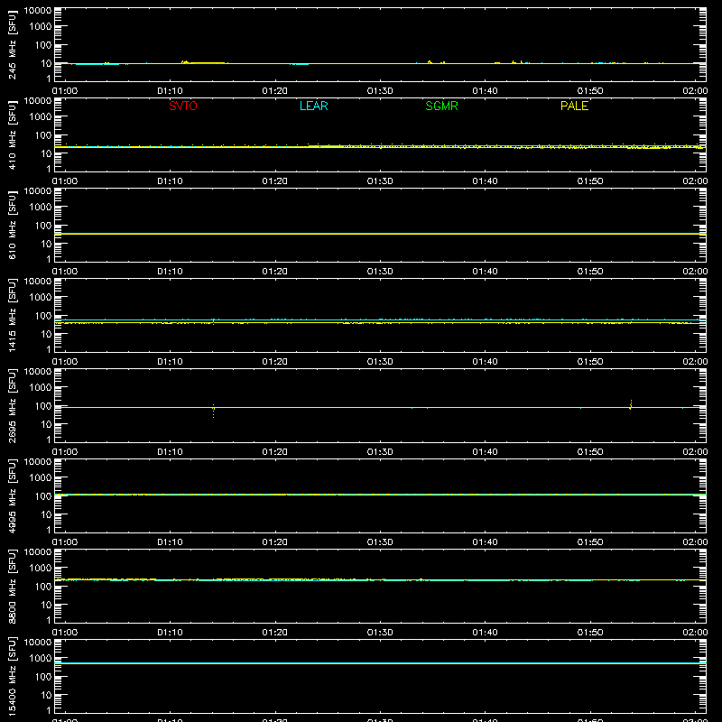Click the 1000 label on the 15400 MHz y-axis

[x=41, y=658]
